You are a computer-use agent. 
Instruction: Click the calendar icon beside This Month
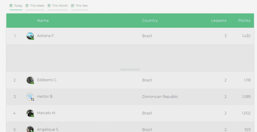[49, 6]
